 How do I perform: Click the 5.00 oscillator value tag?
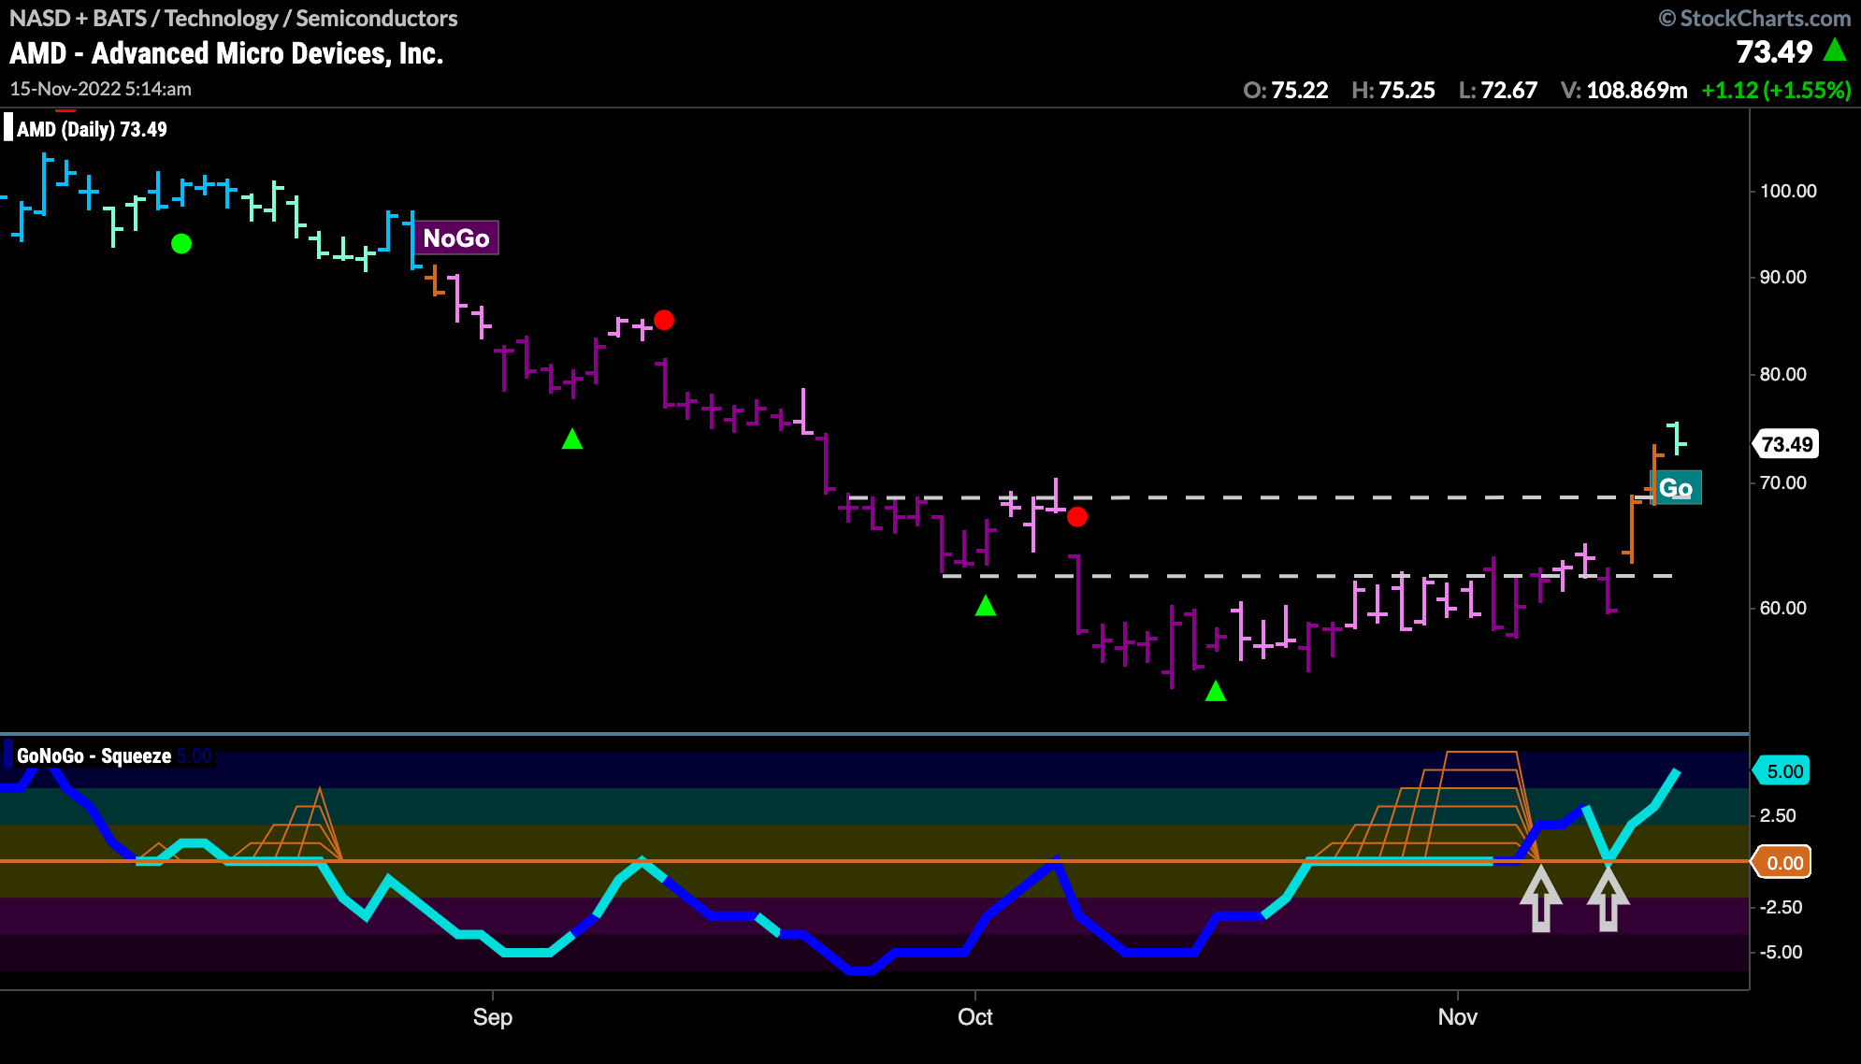[x=1783, y=771]
